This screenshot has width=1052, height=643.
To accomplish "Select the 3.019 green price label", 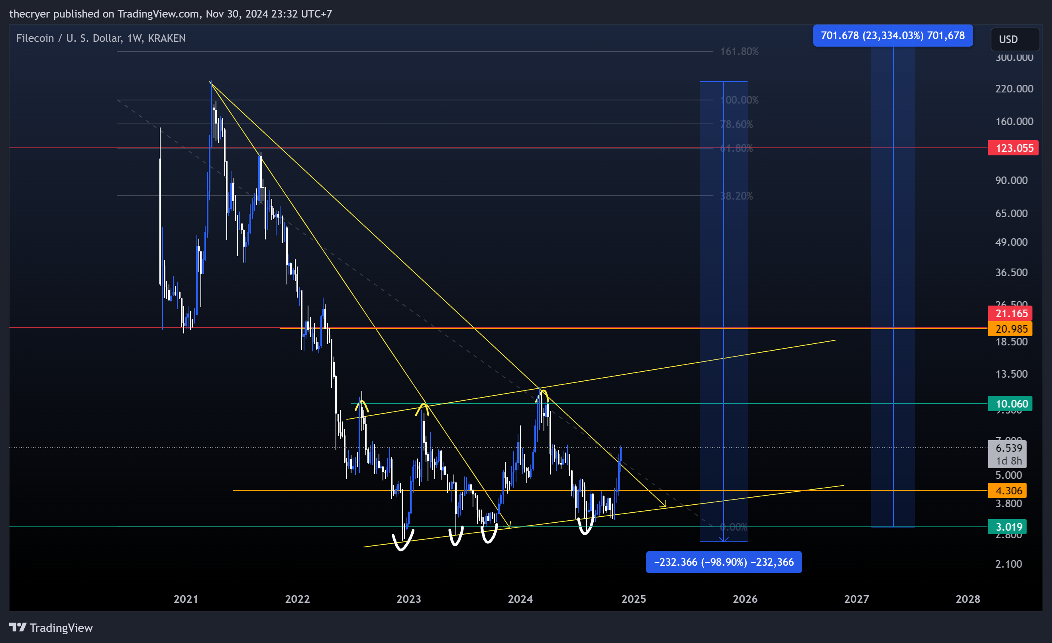I will pyautogui.click(x=1007, y=527).
